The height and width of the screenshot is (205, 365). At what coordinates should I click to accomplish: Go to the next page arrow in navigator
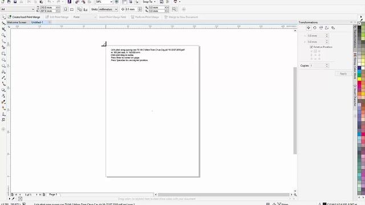(36, 195)
